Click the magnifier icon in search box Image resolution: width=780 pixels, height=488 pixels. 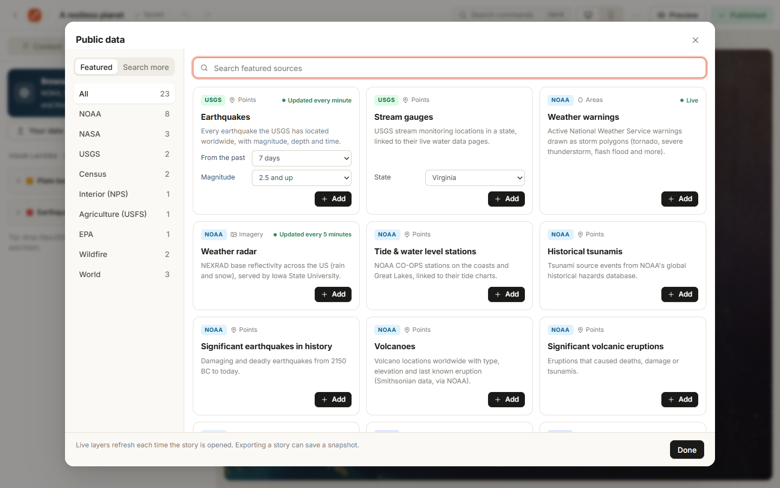tap(204, 68)
